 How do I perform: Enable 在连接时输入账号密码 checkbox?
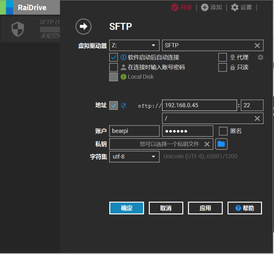pos(113,67)
